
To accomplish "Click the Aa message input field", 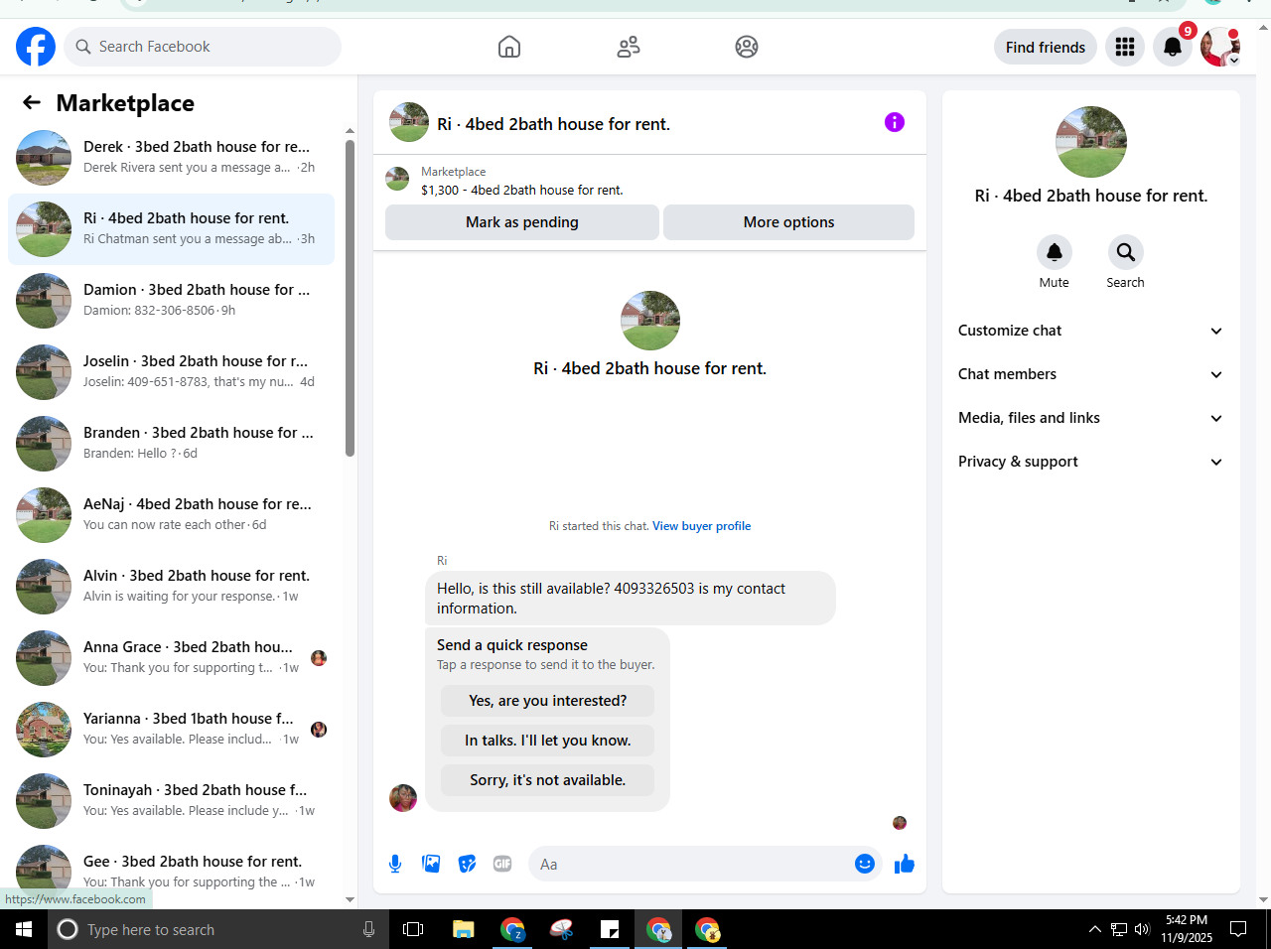I will 690,864.
